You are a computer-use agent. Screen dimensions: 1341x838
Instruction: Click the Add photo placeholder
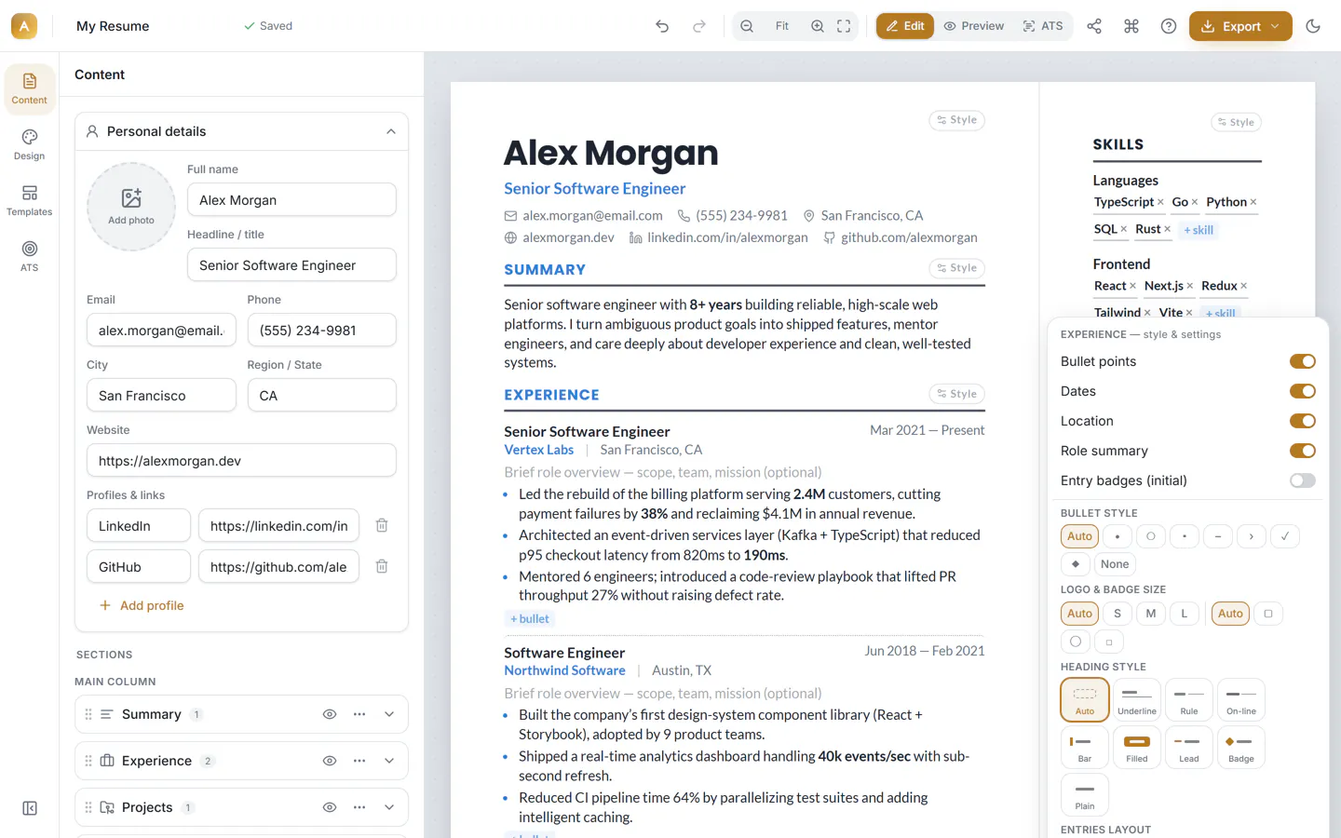point(131,207)
